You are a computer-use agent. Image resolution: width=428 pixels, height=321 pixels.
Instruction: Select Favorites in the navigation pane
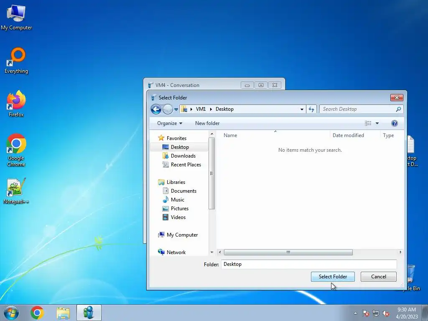click(x=176, y=138)
